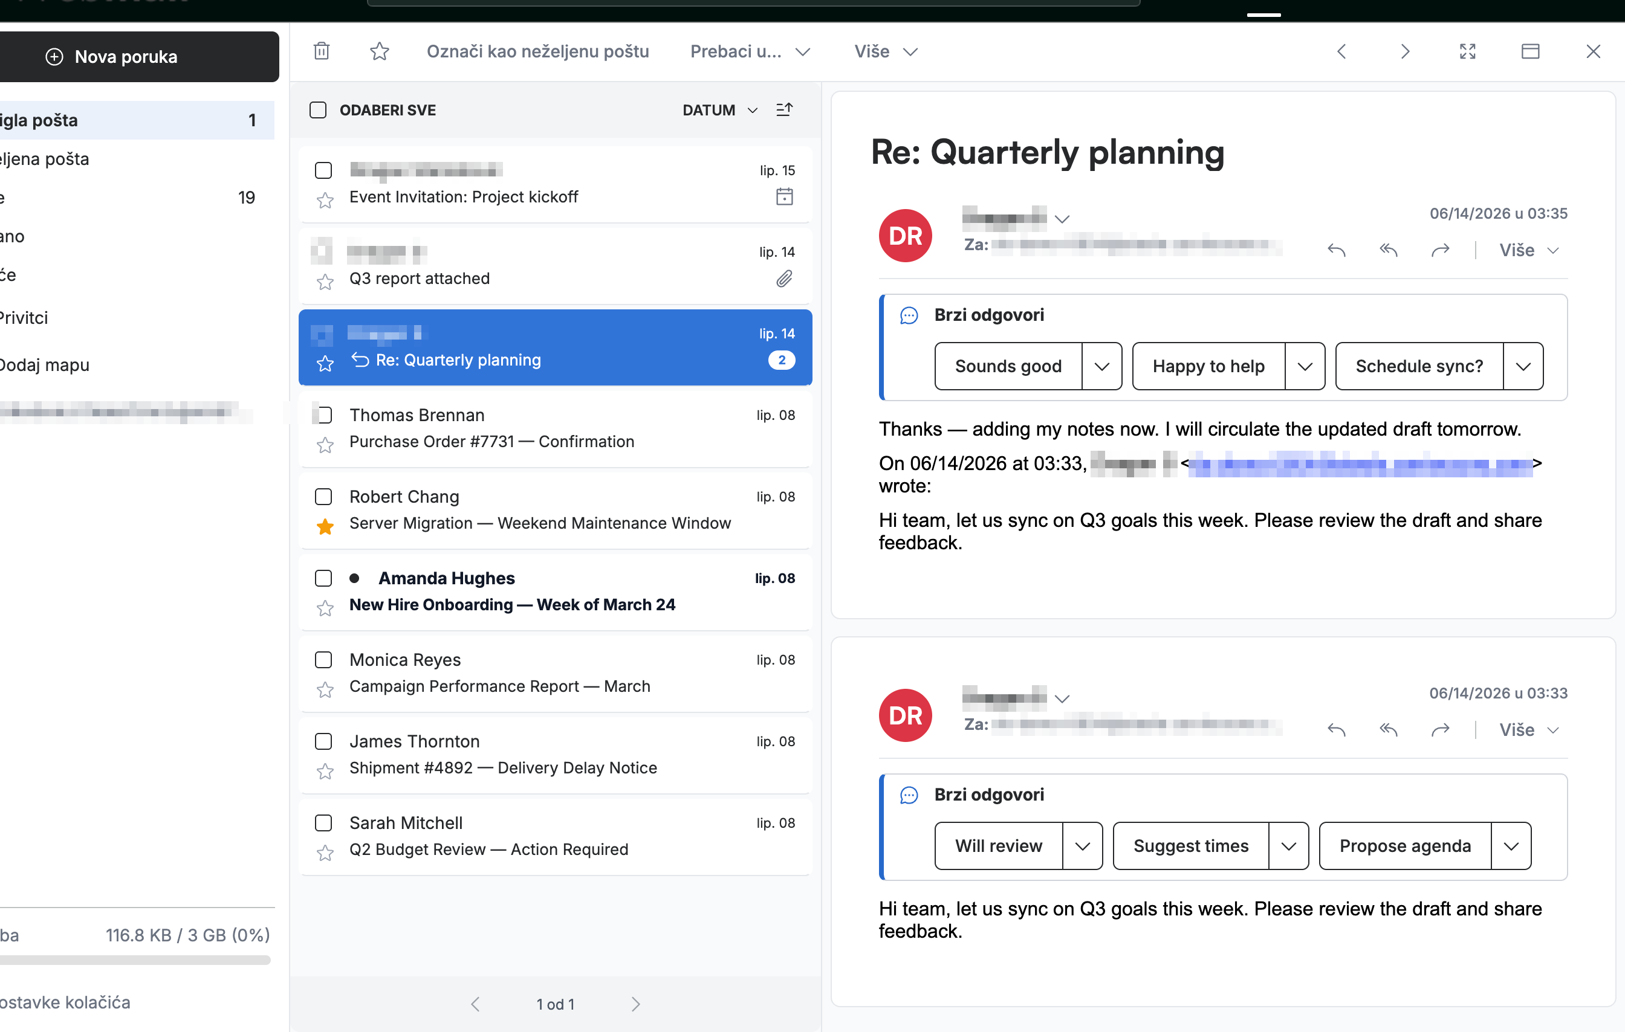Screen dimensions: 1625x1032
Task: Open the Datum sort dropdown
Action: (x=720, y=110)
